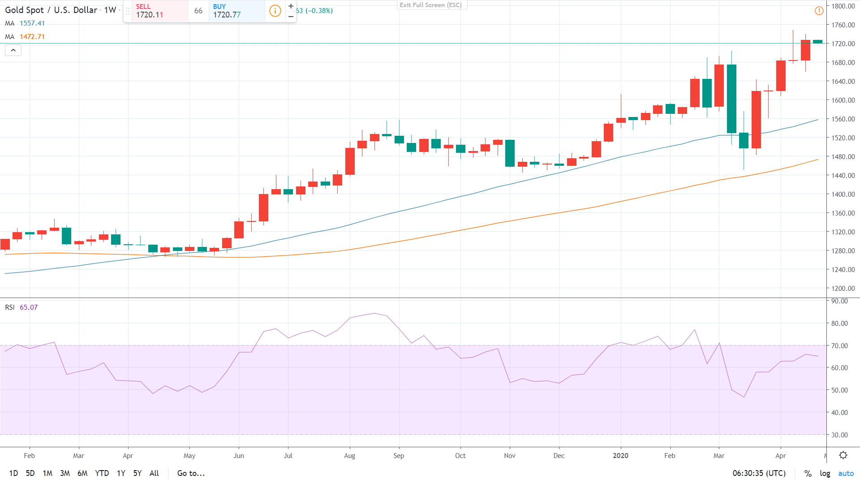
Task: Select the MA 1472.71 indicator label
Action: click(x=25, y=37)
